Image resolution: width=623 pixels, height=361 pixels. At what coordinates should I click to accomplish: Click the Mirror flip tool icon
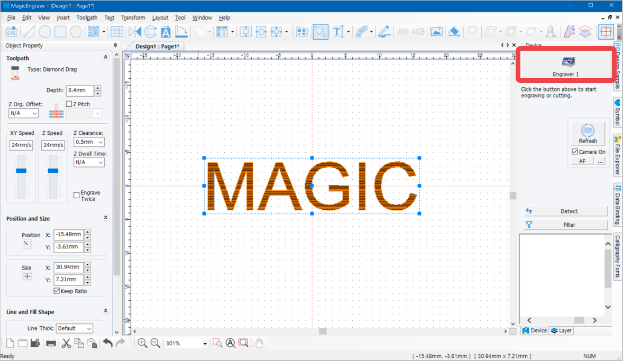135,31
